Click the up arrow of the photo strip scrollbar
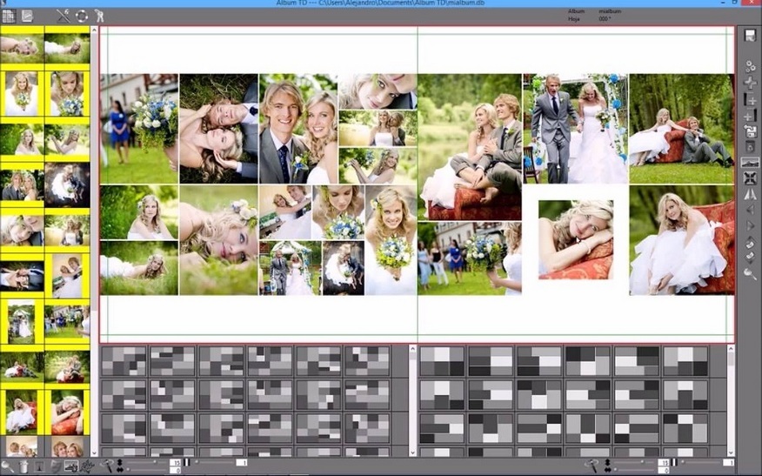 point(94,30)
